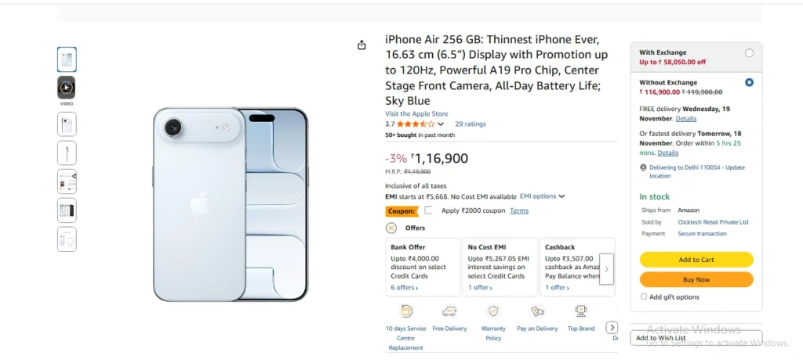Play the product VIDEO thumbnail

point(67,88)
